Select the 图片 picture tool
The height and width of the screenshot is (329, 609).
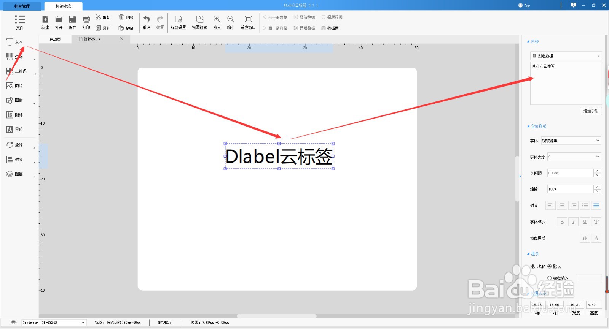pyautogui.click(x=15, y=85)
